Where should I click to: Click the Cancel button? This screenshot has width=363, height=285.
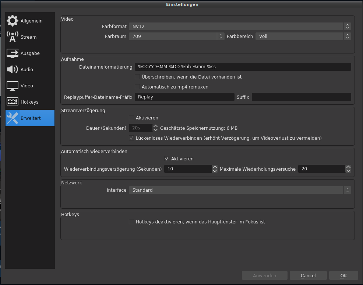click(308, 276)
